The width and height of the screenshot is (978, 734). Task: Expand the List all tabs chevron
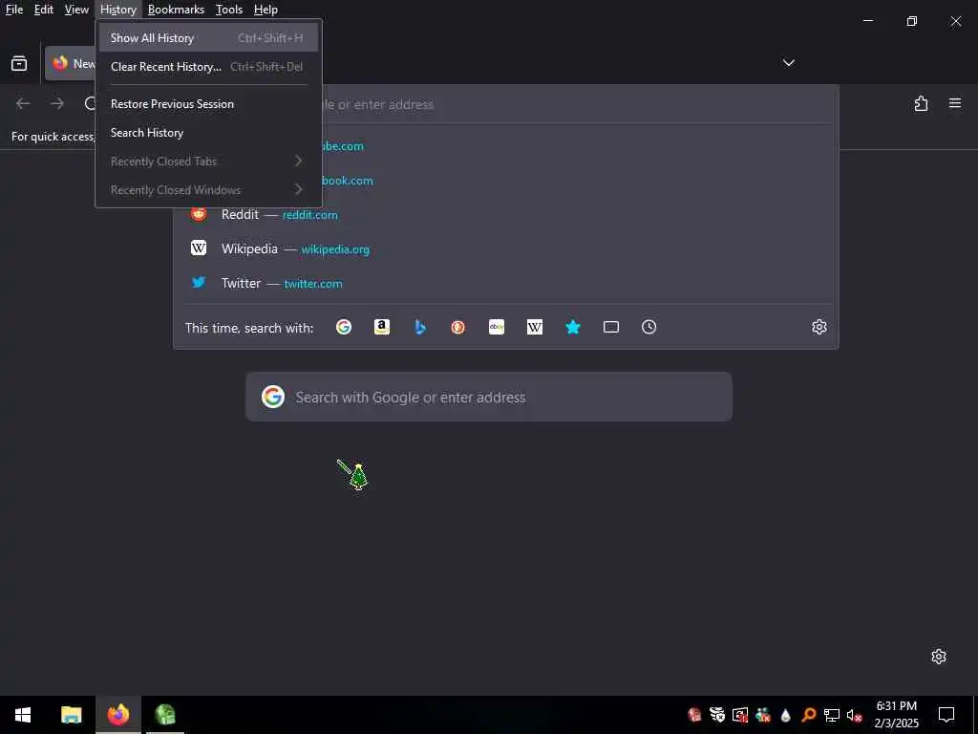788,63
